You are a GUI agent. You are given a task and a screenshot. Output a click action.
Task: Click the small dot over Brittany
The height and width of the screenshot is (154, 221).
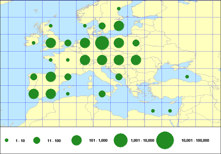click(51, 60)
